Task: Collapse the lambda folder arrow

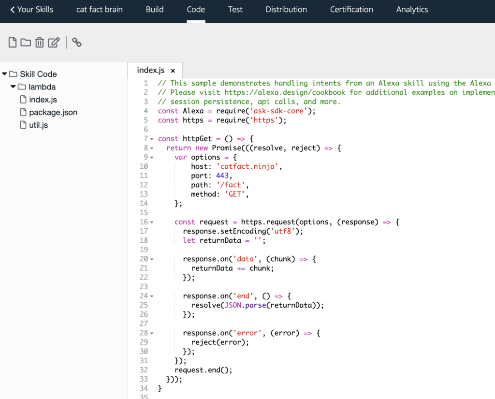Action: tap(13, 87)
